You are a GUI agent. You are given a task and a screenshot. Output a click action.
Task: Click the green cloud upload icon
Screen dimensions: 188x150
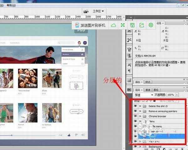point(114,25)
